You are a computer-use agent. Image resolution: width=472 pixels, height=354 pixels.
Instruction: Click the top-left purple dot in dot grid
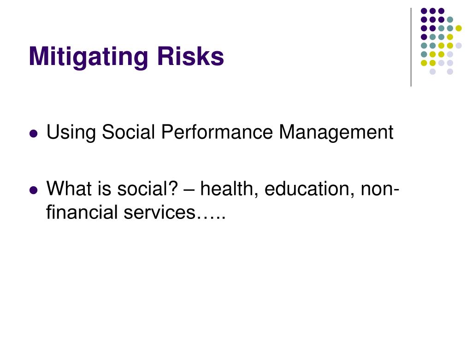click(x=424, y=11)
